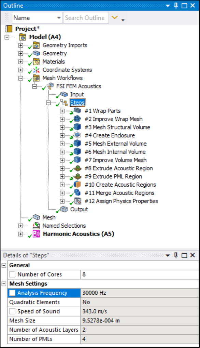The image size is (200, 348).
Task: Click the #12 Assign Physics Properties icon
Action: tap(78, 201)
